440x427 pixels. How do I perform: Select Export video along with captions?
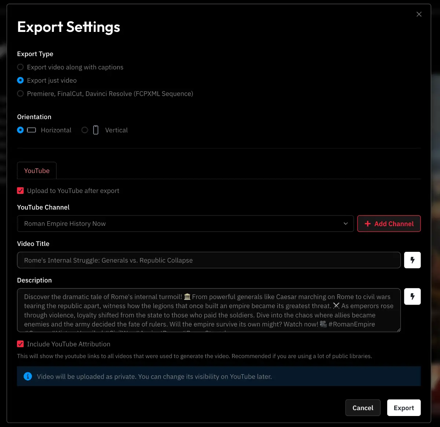coord(21,67)
